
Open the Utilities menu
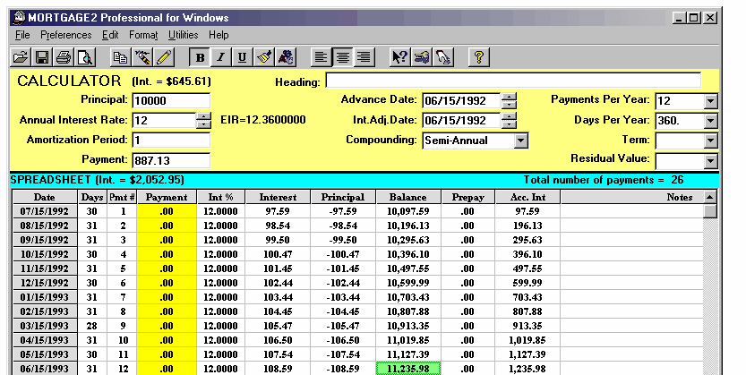pos(184,35)
